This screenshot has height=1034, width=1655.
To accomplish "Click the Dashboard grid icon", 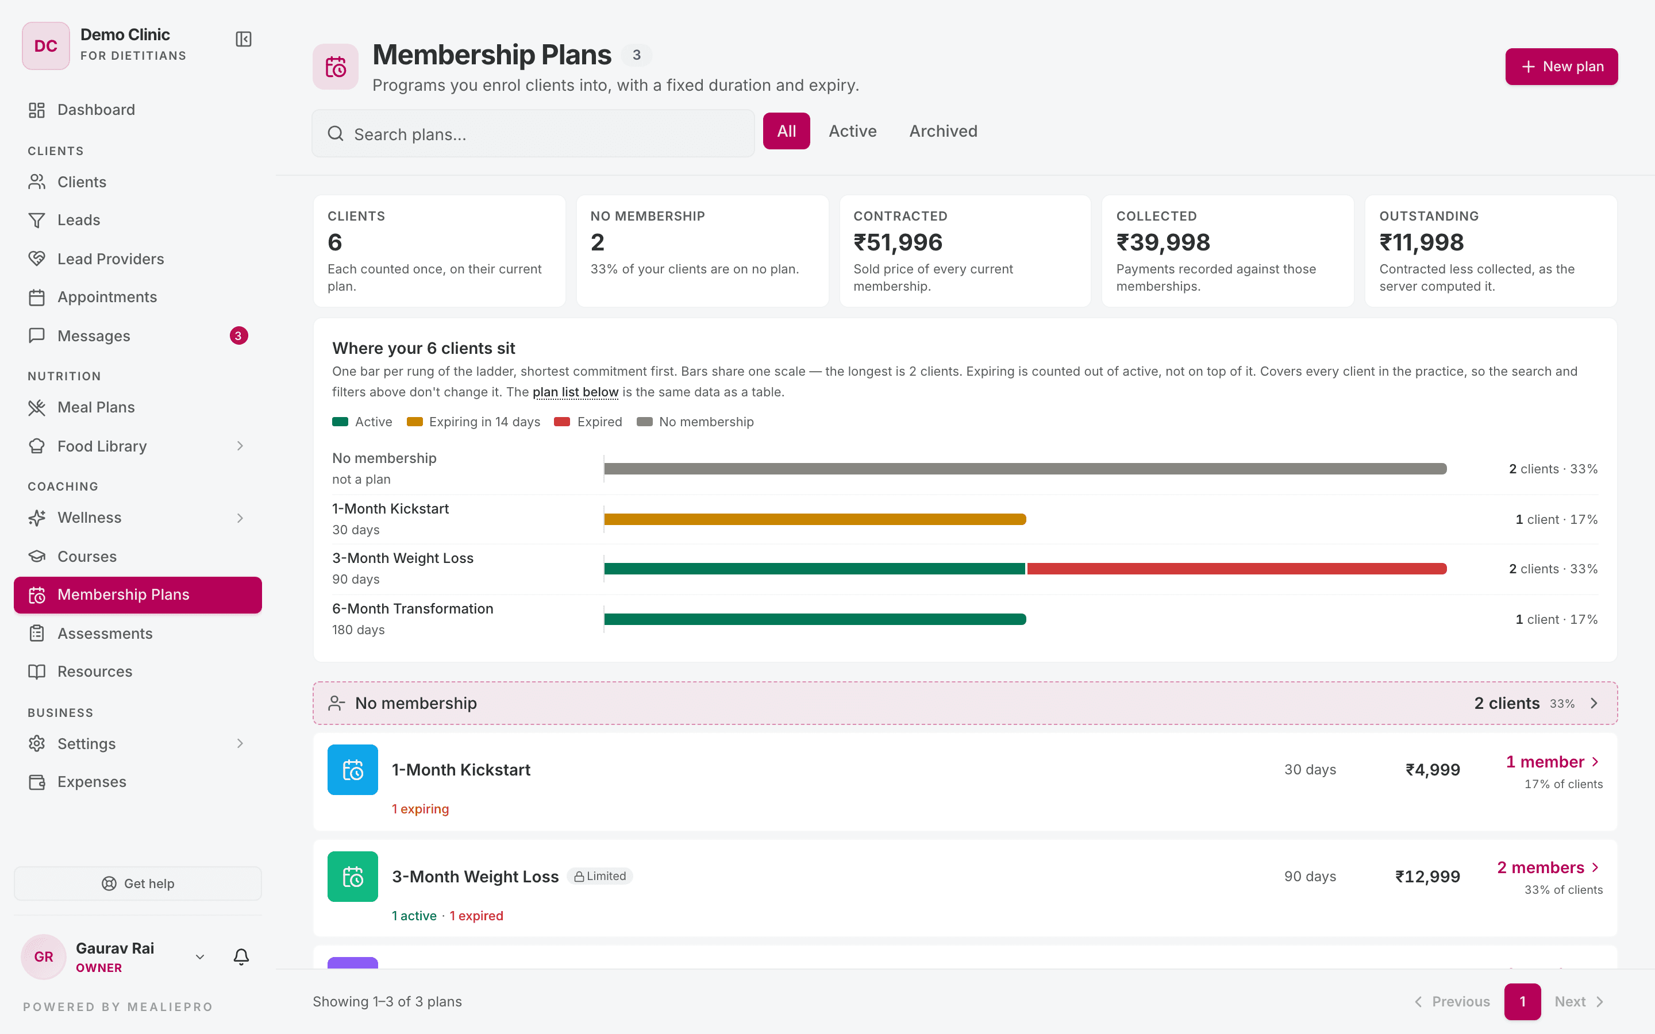I will coord(37,110).
